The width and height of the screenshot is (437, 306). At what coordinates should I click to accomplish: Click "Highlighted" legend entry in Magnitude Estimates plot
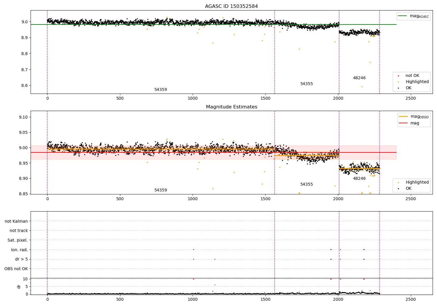coord(417,182)
